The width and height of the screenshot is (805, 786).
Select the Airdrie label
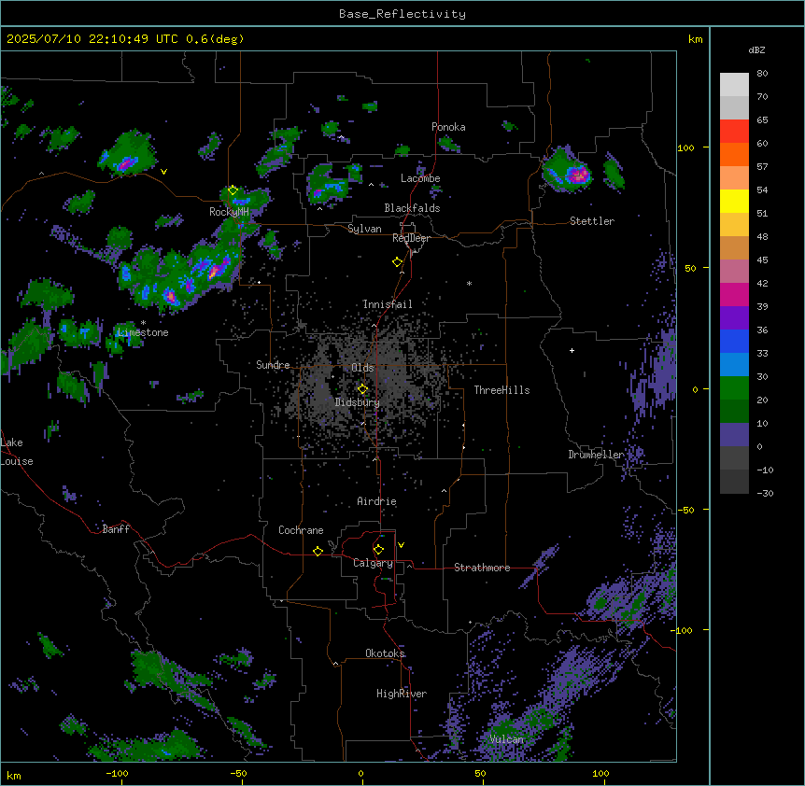[377, 501]
